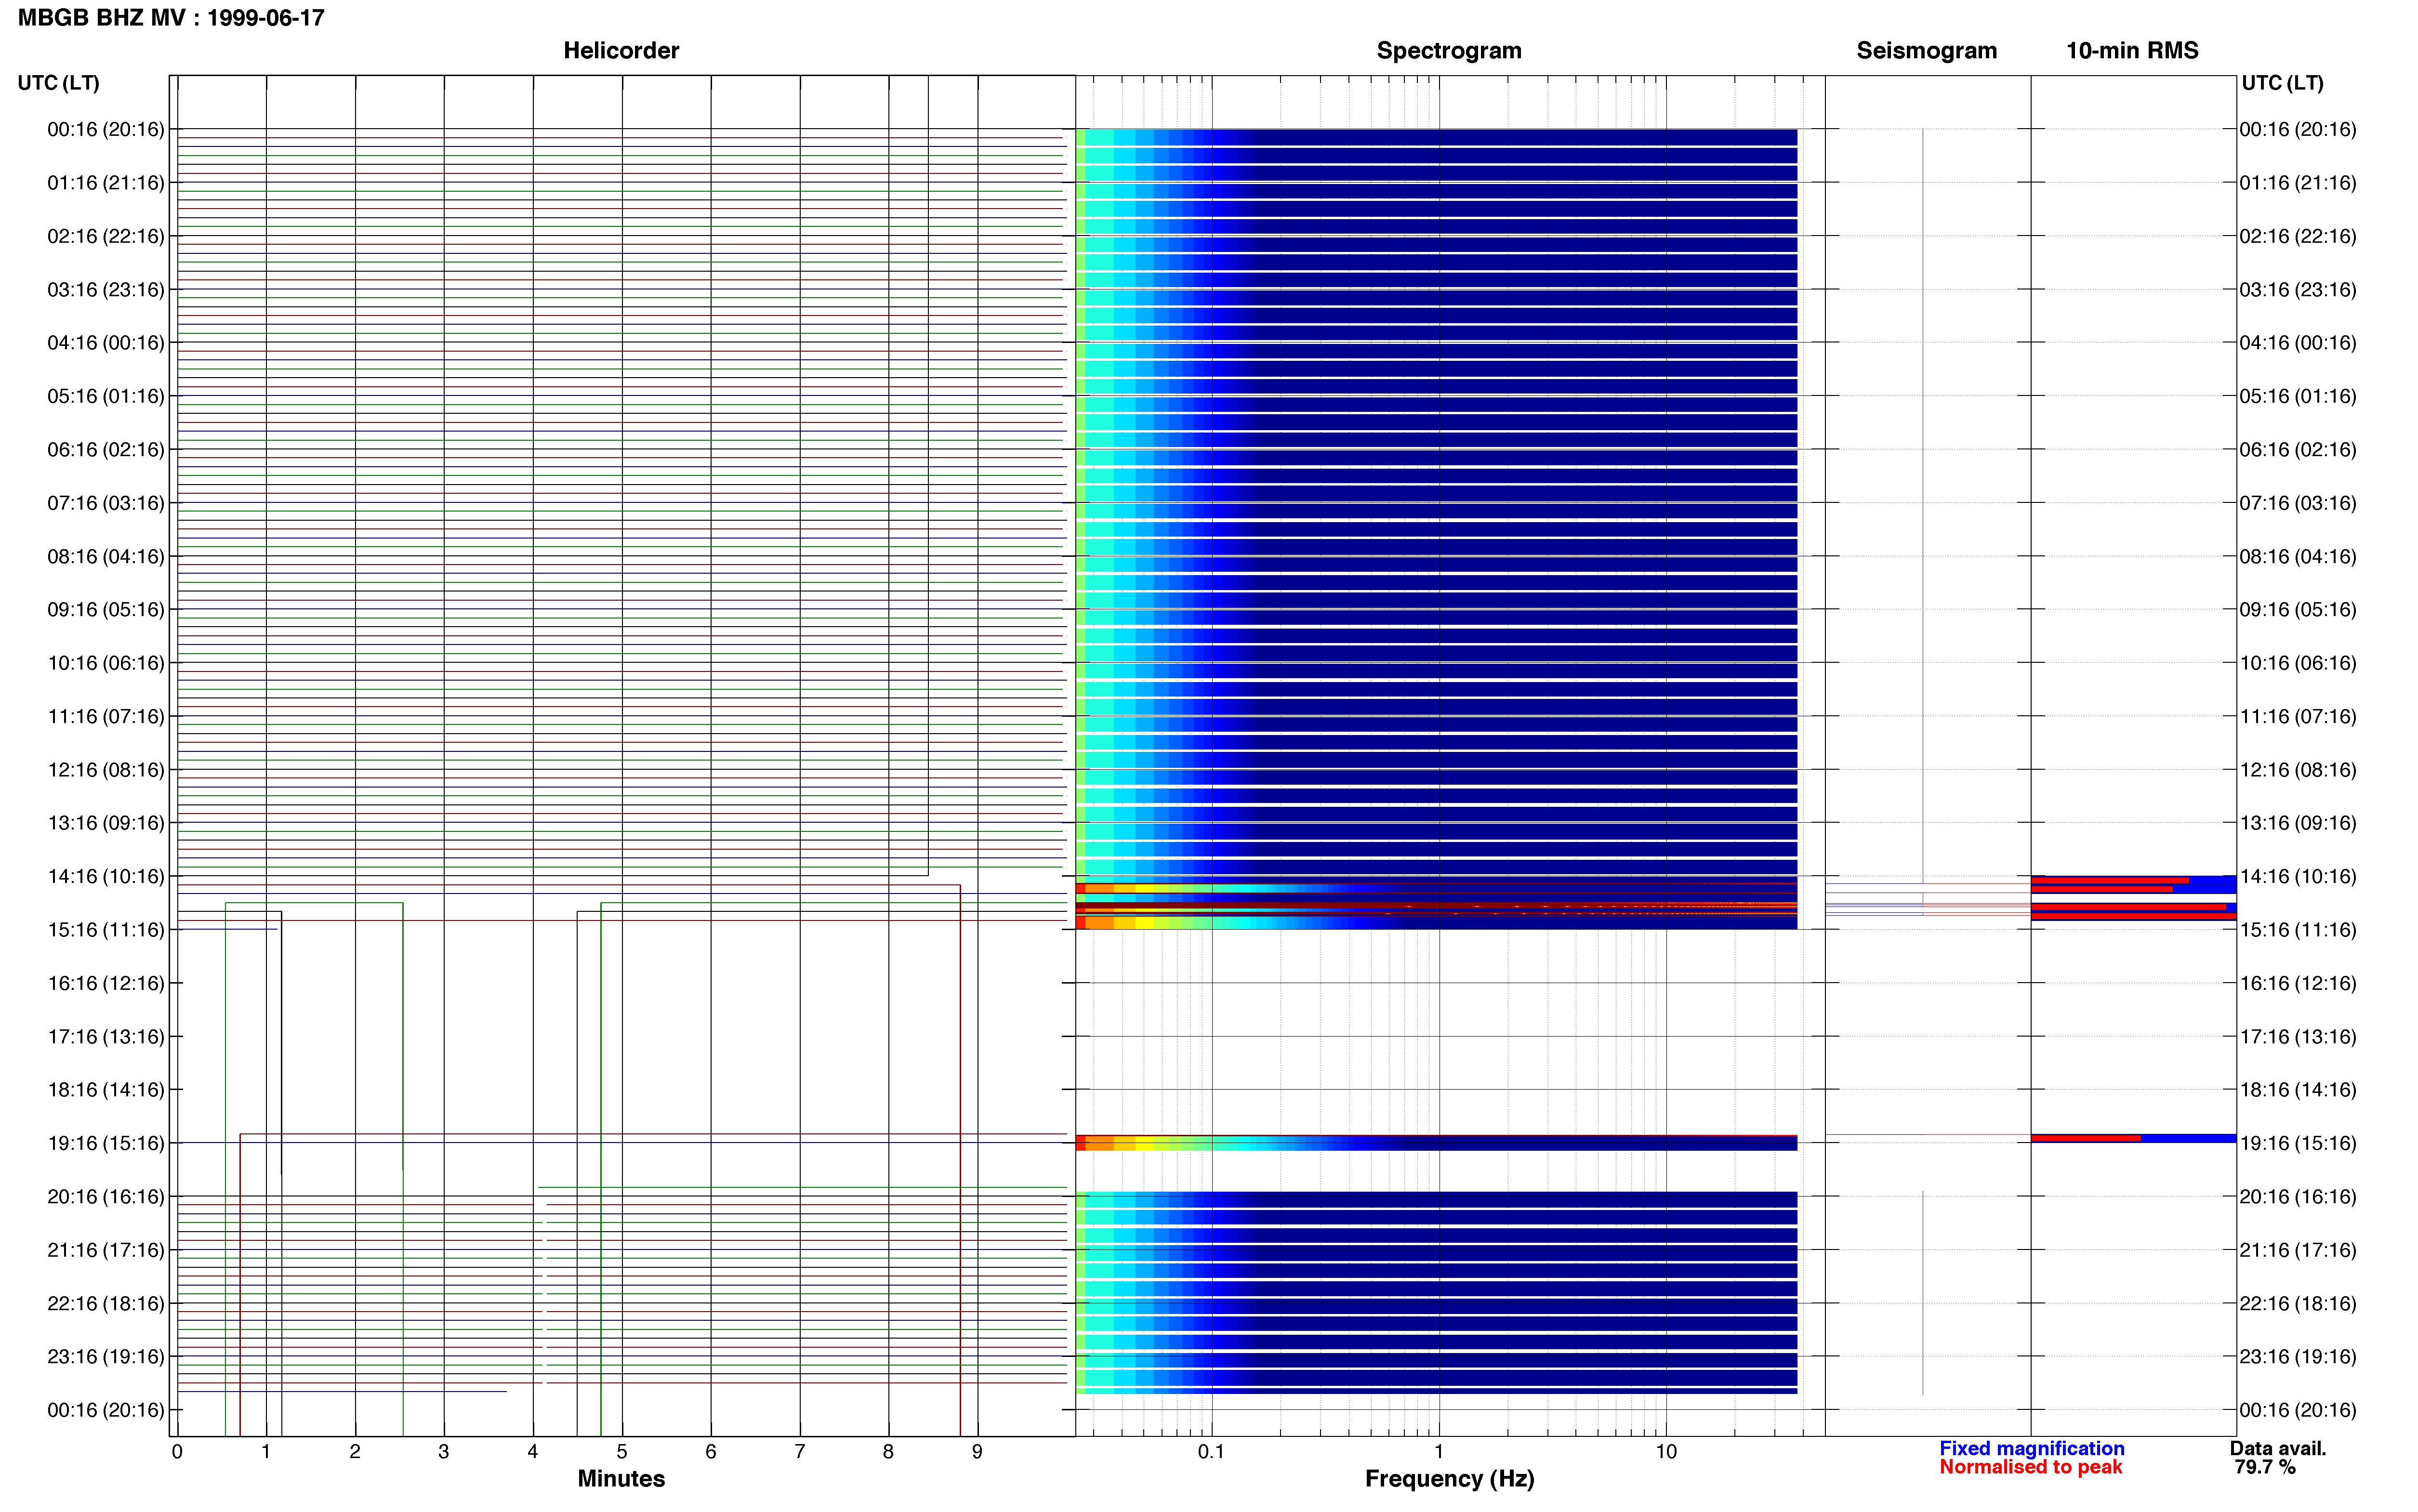Click the left time label "02:16 (22:16)"
This screenshot has width=2418, height=1512.
(106, 236)
